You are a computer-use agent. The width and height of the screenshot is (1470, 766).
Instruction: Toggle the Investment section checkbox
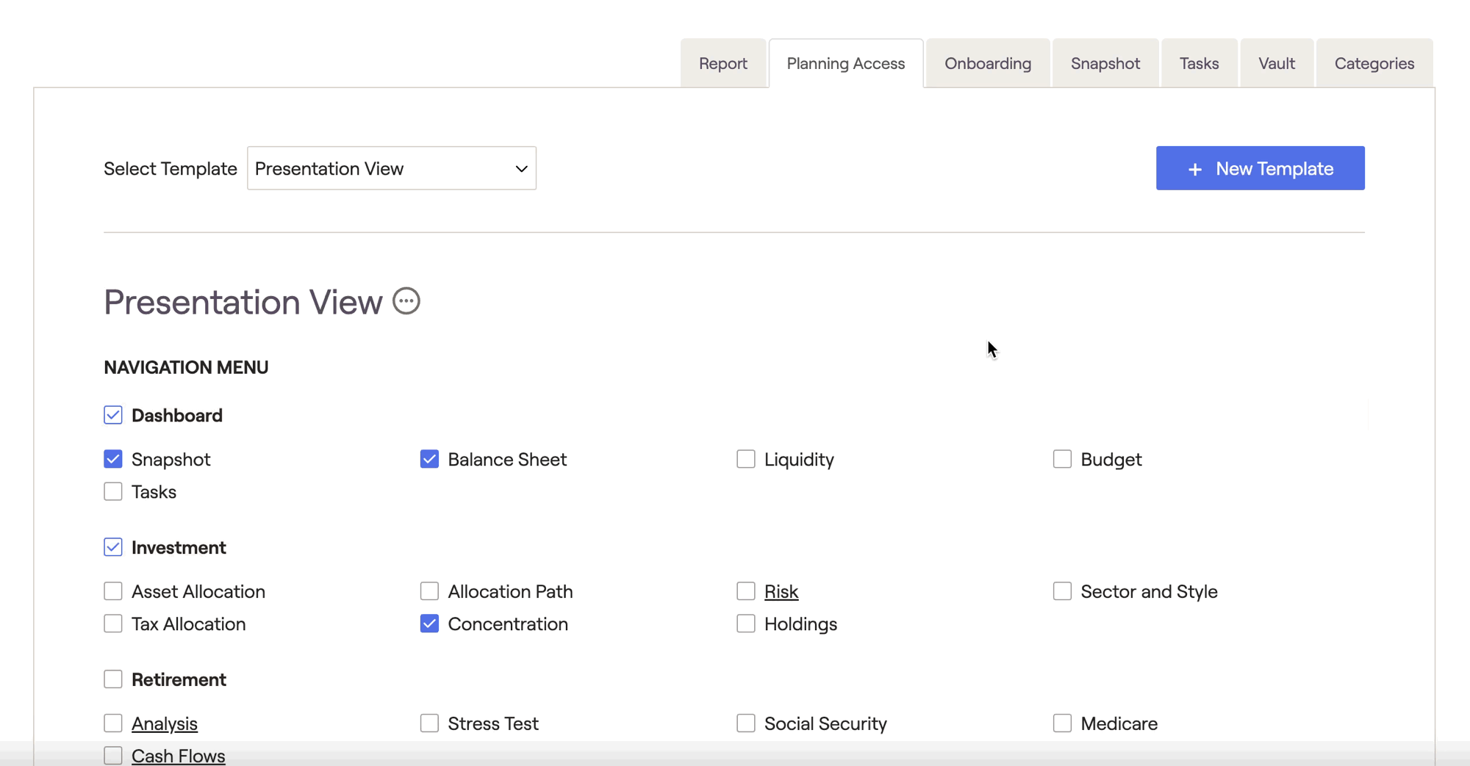[113, 548]
